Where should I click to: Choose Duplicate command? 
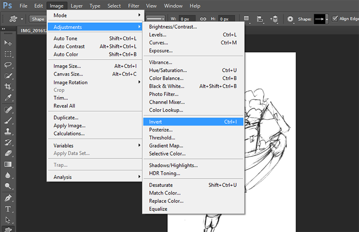tap(96, 118)
